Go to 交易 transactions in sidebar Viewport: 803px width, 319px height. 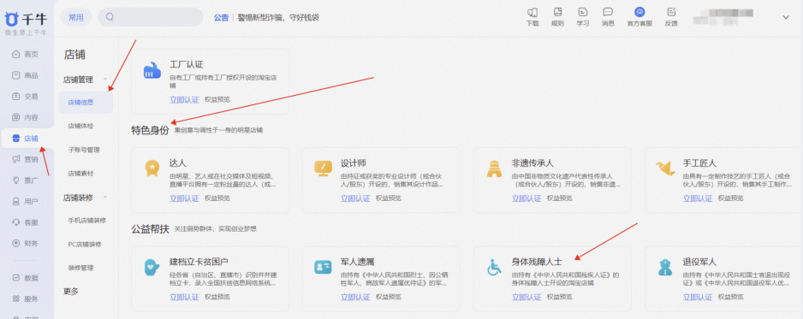tap(26, 96)
